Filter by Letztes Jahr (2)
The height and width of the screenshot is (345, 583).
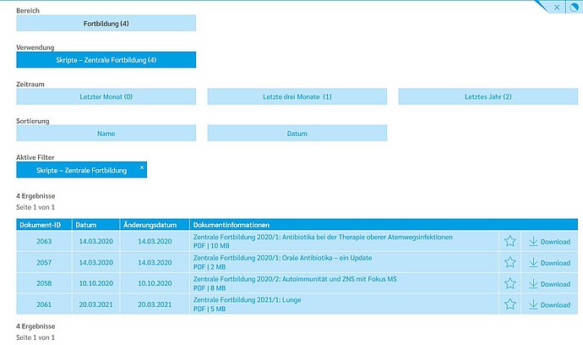pos(488,96)
